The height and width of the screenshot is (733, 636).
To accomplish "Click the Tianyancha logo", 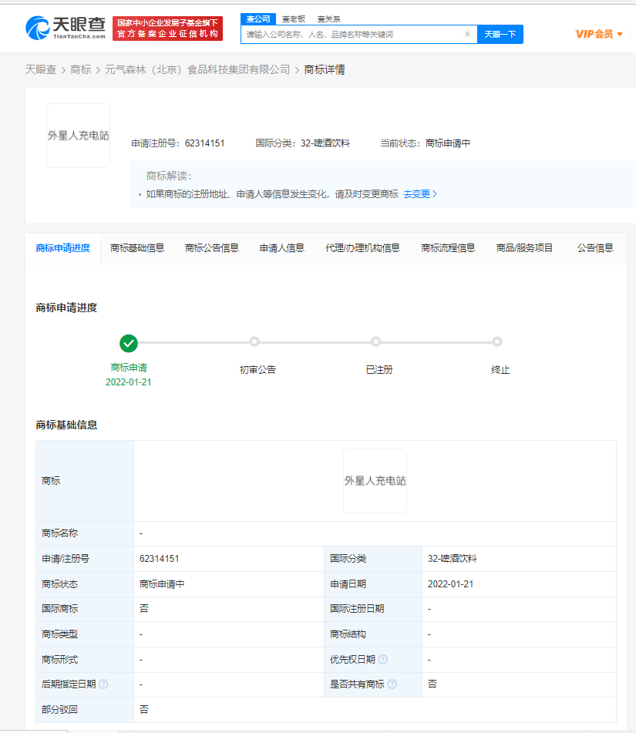I will pyautogui.click(x=65, y=29).
